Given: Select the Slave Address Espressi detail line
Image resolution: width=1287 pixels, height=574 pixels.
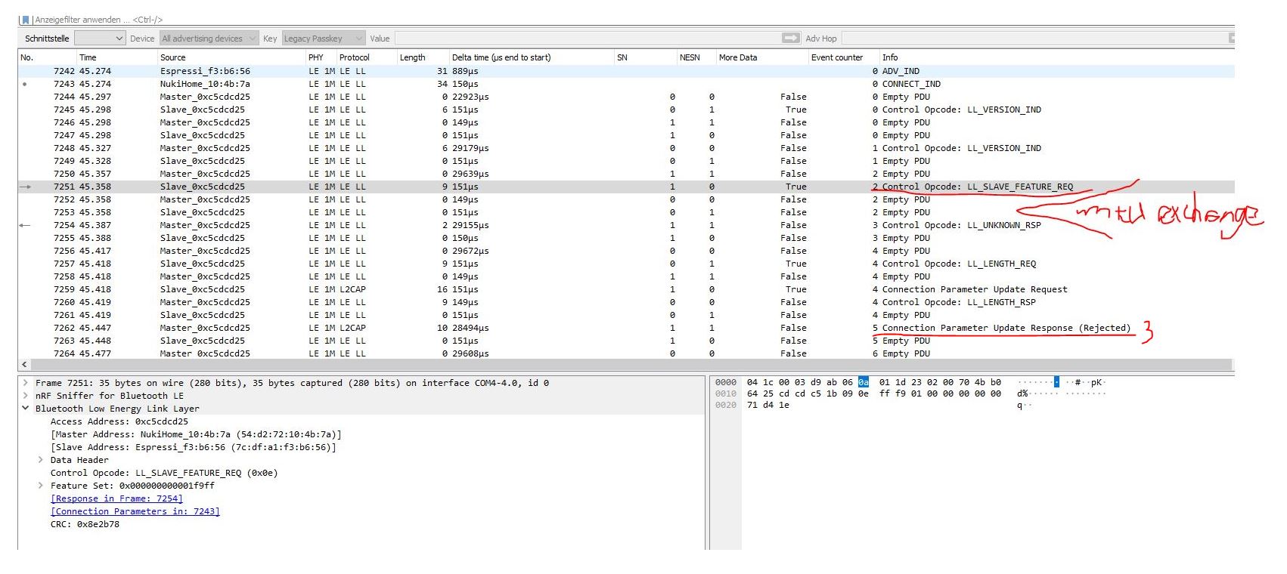Looking at the screenshot, I should (x=193, y=447).
